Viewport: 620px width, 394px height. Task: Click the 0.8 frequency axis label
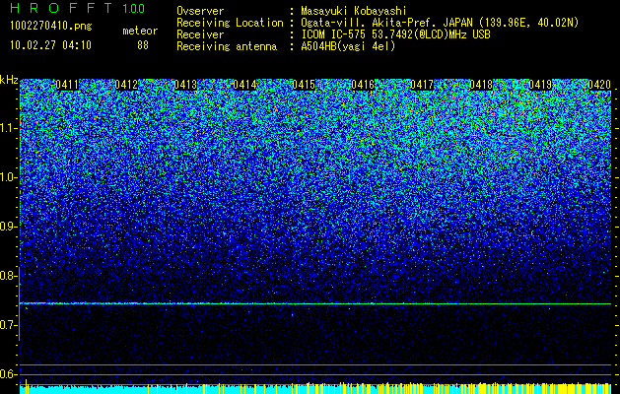click(9, 276)
